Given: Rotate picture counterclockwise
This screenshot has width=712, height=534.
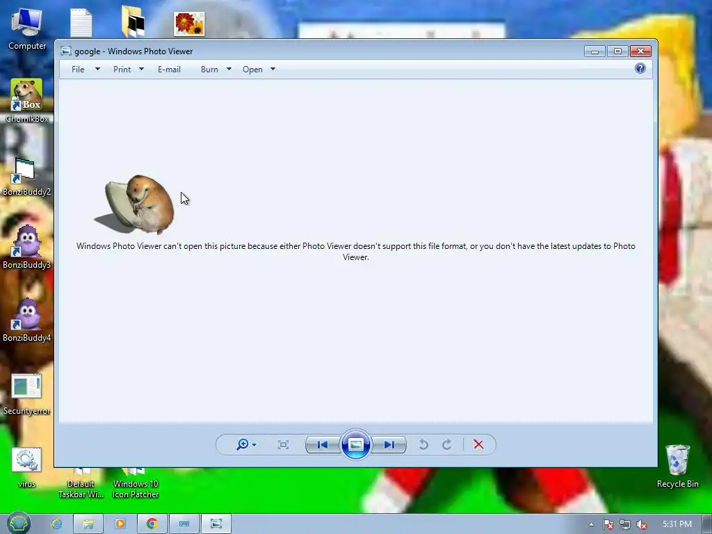Looking at the screenshot, I should [x=423, y=444].
